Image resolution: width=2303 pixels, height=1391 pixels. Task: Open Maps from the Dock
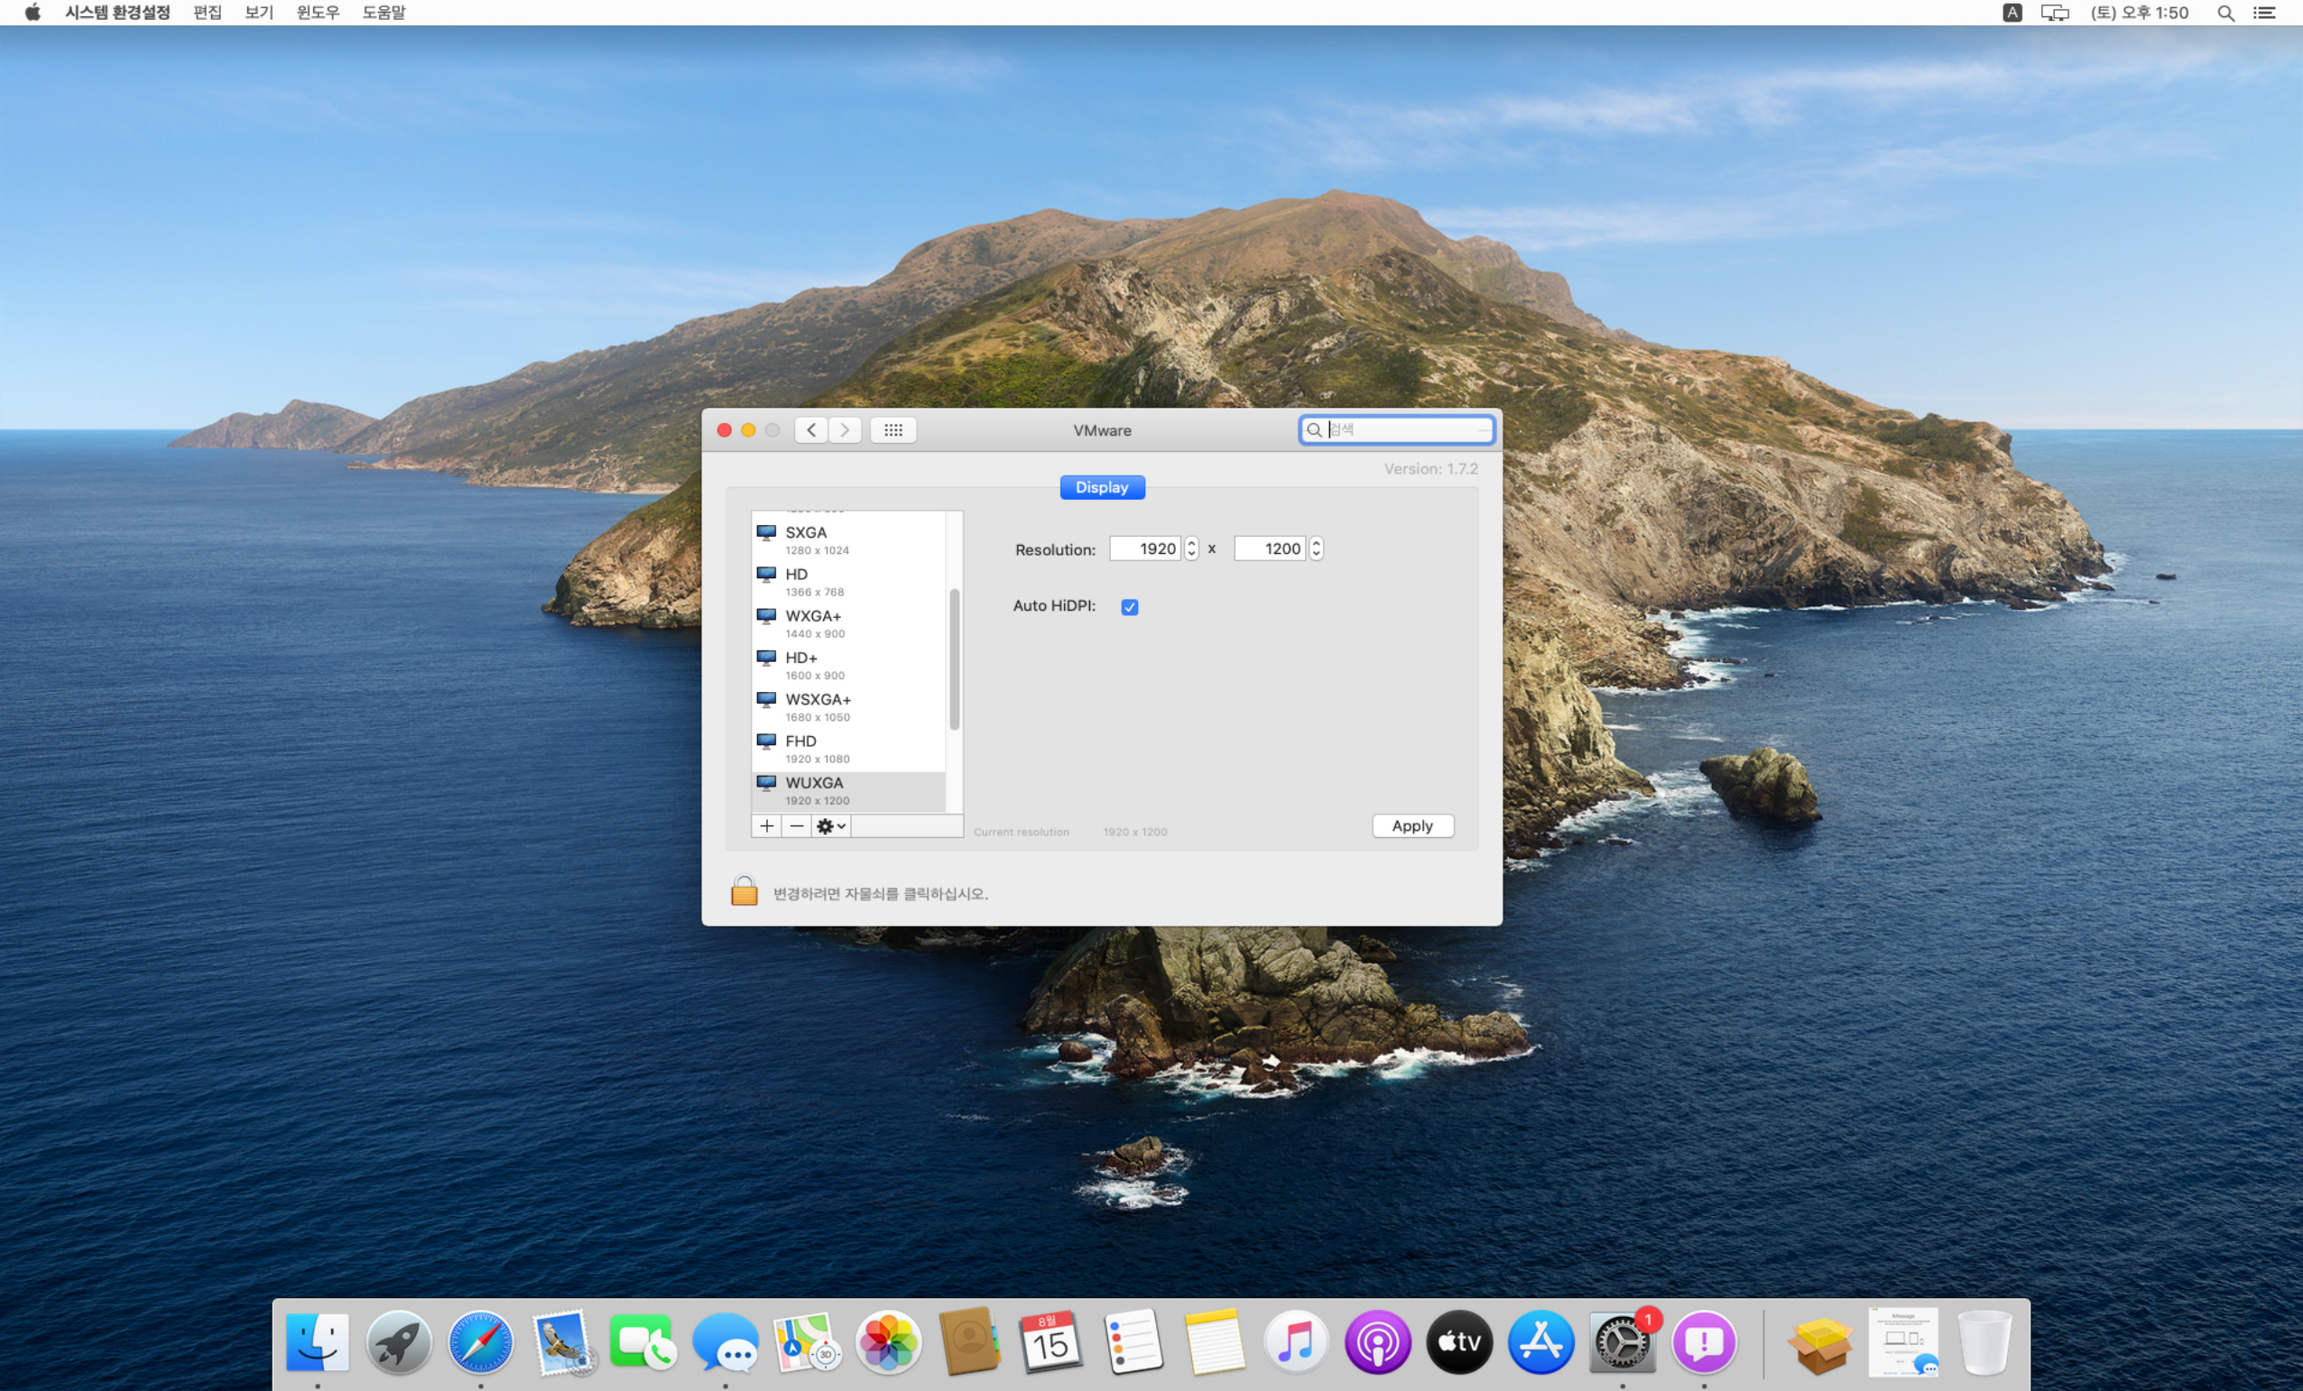[807, 1342]
